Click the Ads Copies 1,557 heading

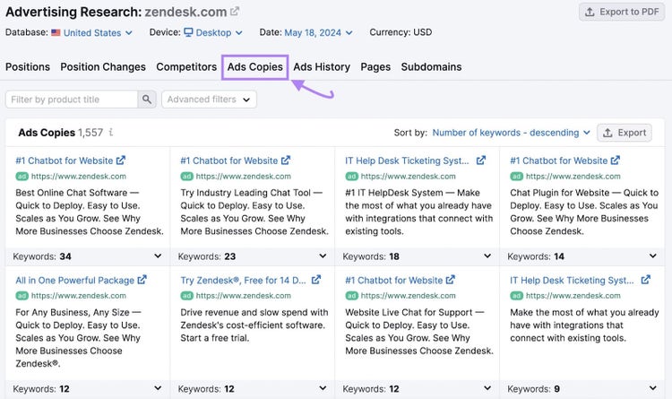click(60, 133)
